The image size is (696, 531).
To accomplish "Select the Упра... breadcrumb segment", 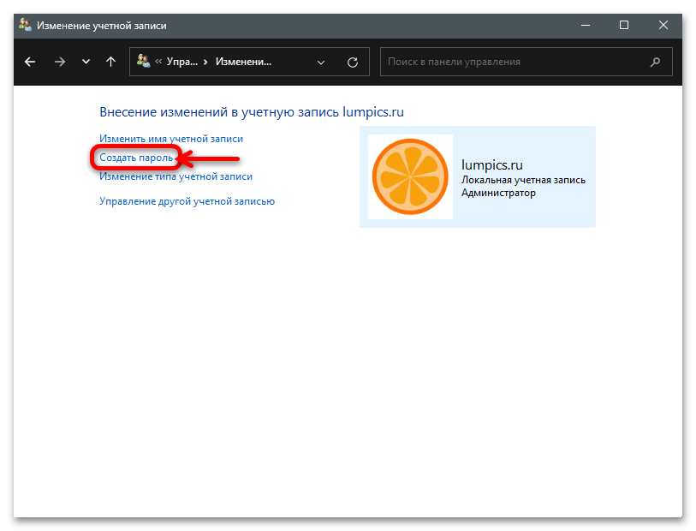I will (x=182, y=62).
